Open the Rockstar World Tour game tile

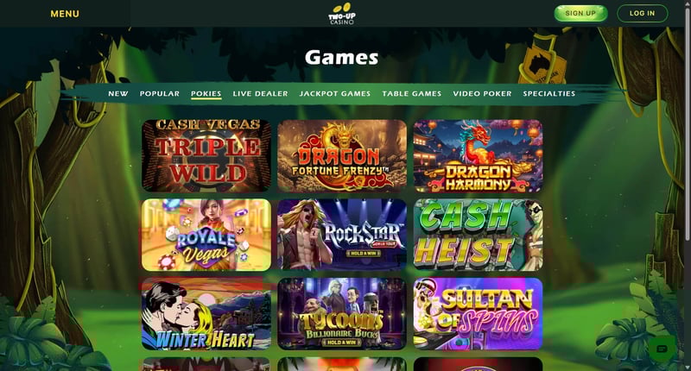342,235
